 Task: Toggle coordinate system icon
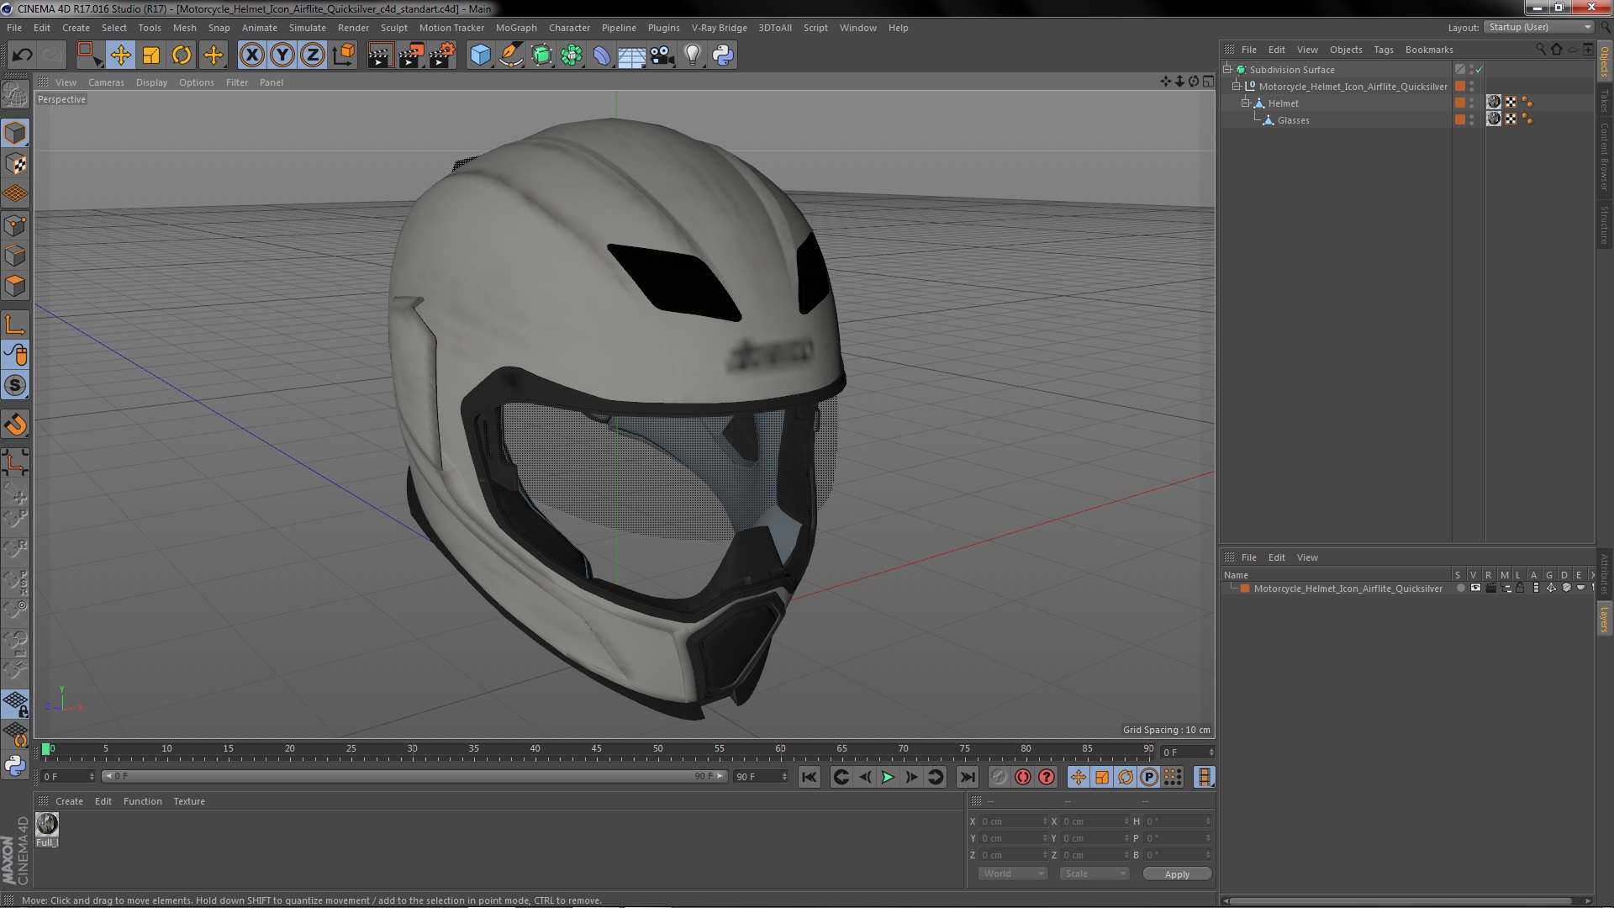pos(344,55)
